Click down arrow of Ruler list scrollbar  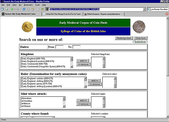(85, 86)
